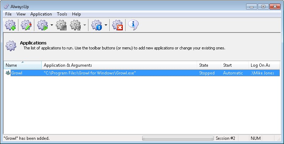The width and height of the screenshot is (284, 144).
Task: Click the .\Mike Jones account cell
Action: pyautogui.click(x=262, y=73)
